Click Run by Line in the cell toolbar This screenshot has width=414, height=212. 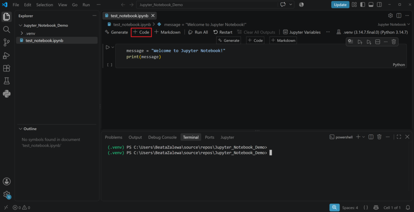point(351,42)
